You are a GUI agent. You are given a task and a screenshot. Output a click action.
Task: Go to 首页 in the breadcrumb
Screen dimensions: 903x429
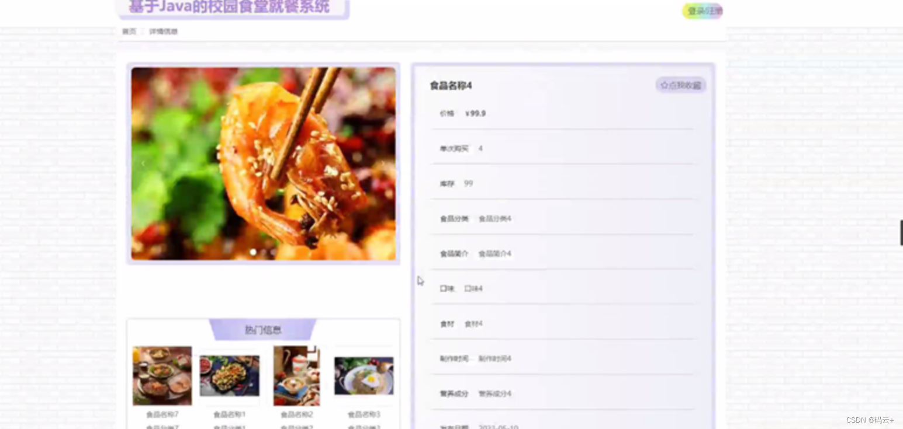(129, 32)
